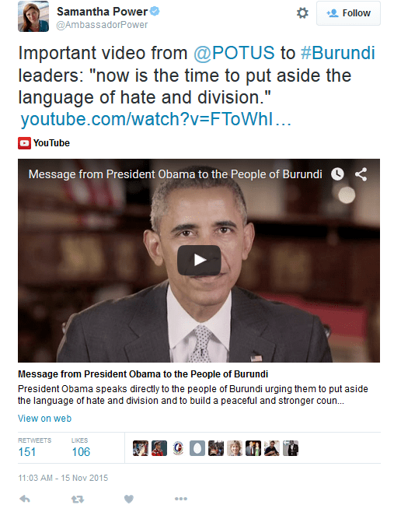
Task: Like the tweet with the heart icon
Action: click(129, 499)
